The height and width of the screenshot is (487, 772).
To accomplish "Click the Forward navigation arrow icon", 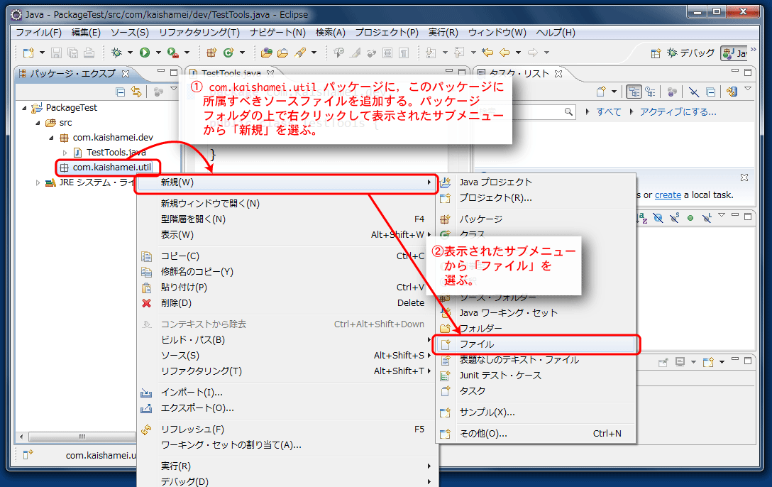I will (533, 53).
